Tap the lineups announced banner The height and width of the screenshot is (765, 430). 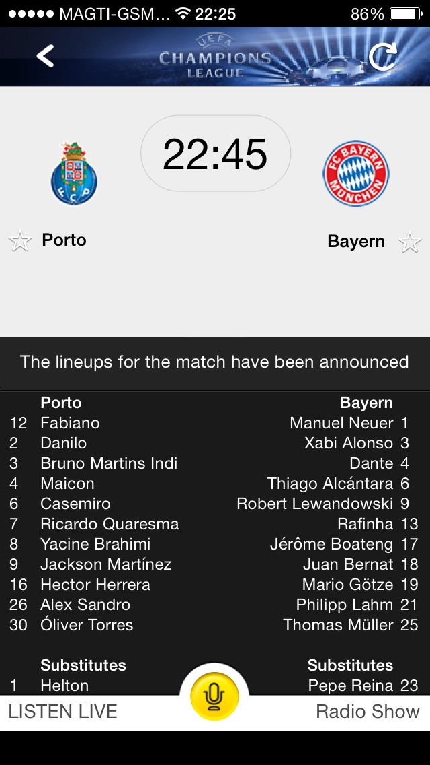[215, 362]
